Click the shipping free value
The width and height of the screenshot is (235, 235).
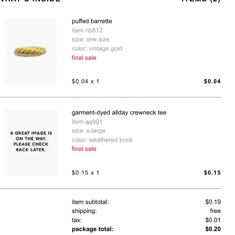pyautogui.click(x=215, y=211)
